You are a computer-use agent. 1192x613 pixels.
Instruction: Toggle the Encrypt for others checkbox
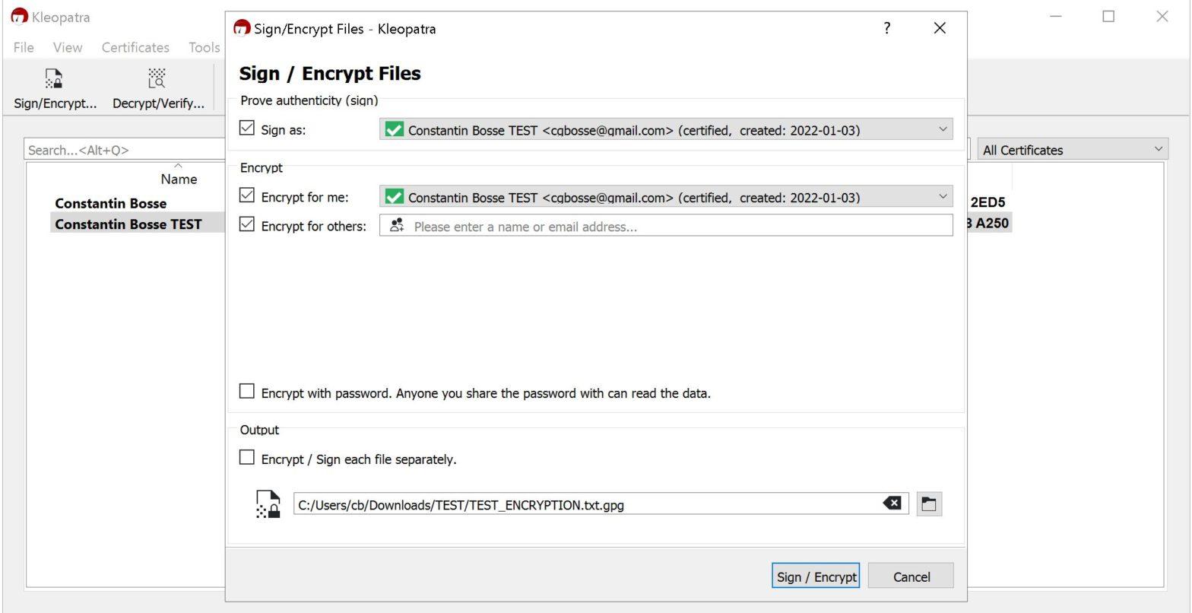pyautogui.click(x=247, y=224)
